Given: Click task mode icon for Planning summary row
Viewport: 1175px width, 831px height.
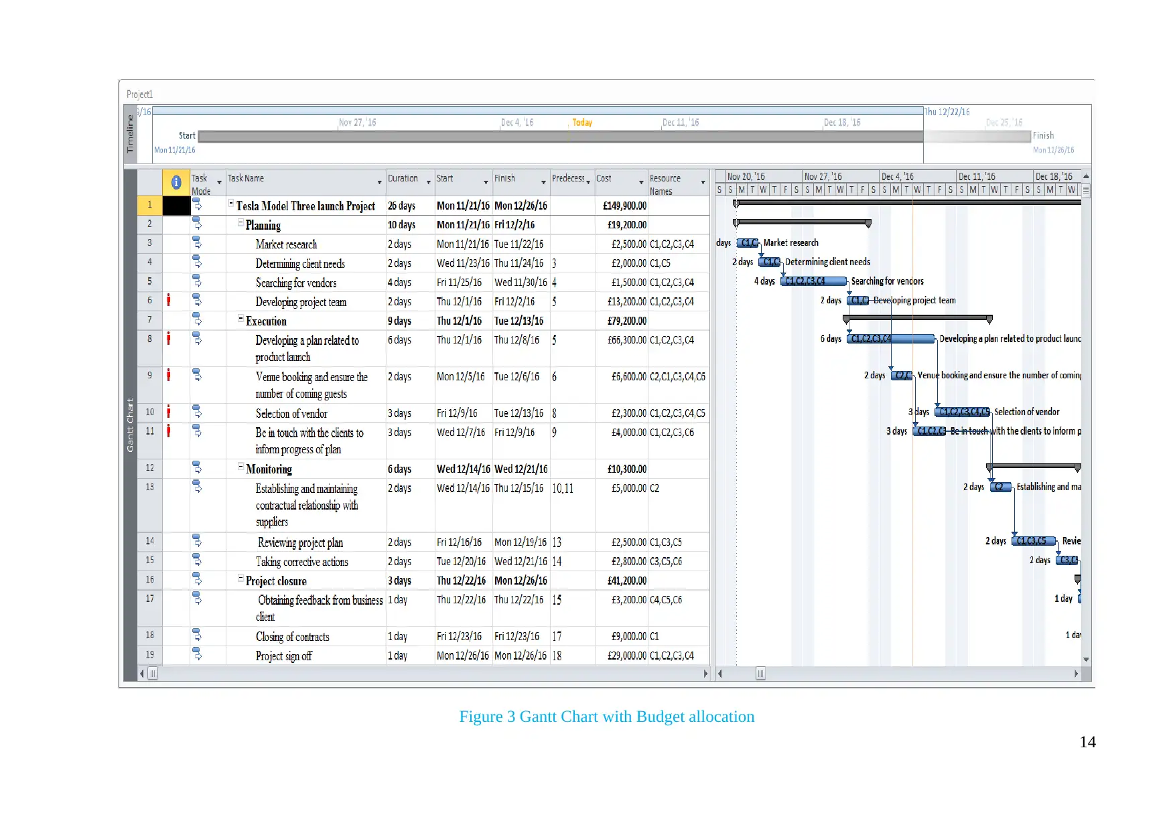Looking at the screenshot, I should [x=197, y=223].
